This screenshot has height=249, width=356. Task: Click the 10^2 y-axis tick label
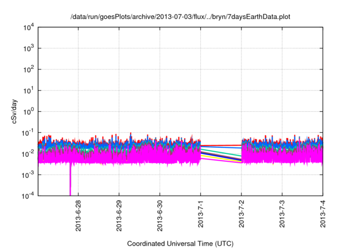click(29, 69)
